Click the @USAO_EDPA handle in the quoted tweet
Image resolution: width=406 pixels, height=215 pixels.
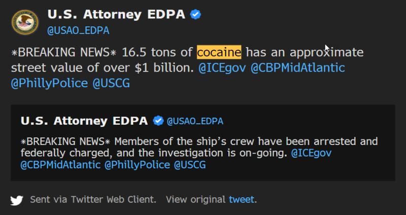(x=195, y=121)
